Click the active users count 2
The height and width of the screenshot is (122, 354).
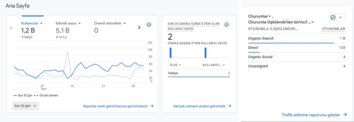[x=170, y=36]
